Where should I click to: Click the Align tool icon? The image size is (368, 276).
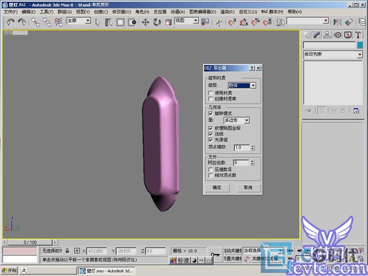coord(349,22)
